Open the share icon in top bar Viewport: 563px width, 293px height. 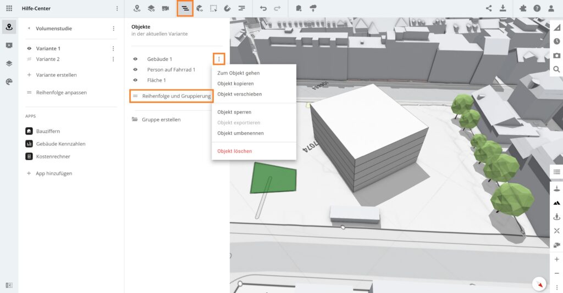pyautogui.click(x=489, y=8)
